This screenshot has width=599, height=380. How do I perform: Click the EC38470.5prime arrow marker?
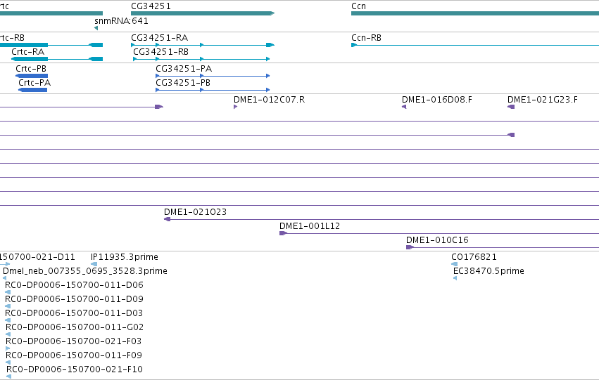click(x=455, y=278)
